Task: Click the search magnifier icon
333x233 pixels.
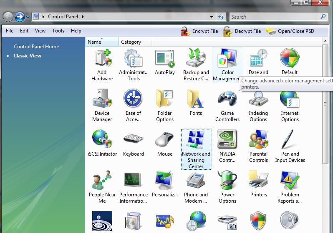Action: click(323, 17)
